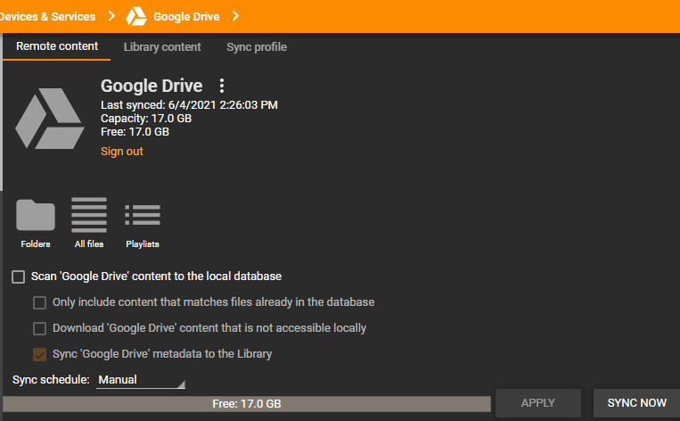Uncheck 'Sync Google Drive metadata to the Library'
The image size is (680, 421).
[40, 354]
